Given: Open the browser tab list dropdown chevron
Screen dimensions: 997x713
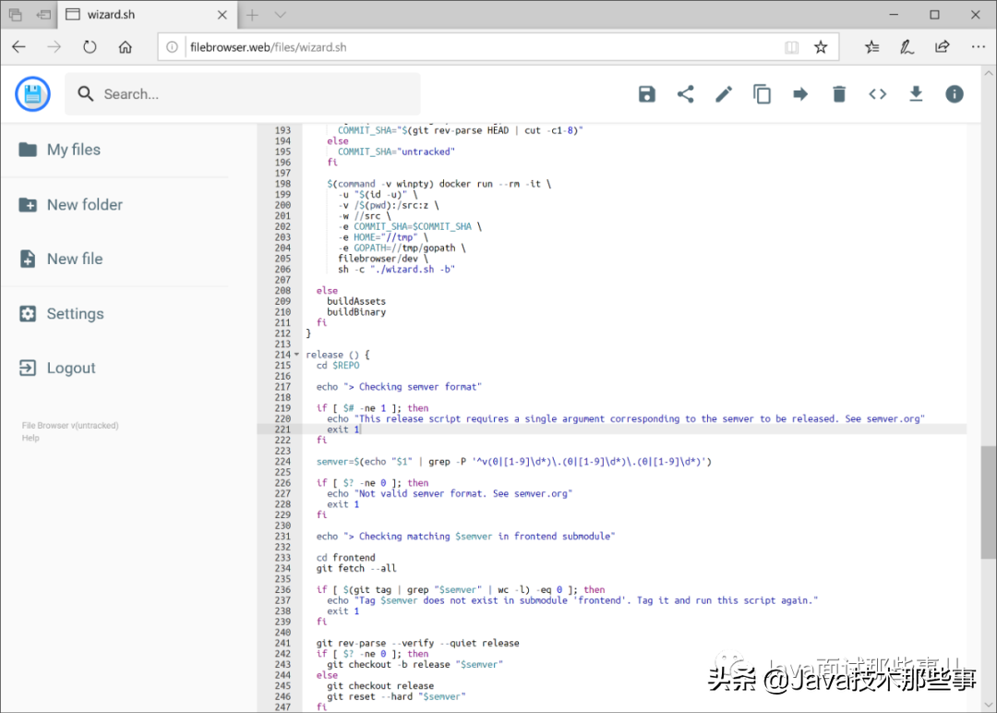Looking at the screenshot, I should tap(281, 15).
